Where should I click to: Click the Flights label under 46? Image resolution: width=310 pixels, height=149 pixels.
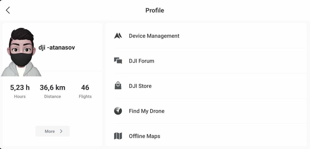[85, 96]
